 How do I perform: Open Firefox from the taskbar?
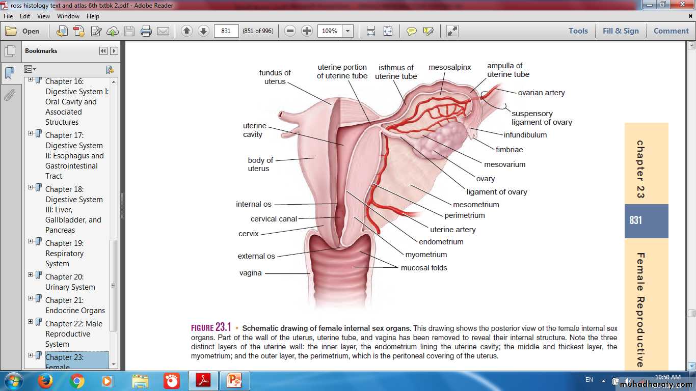45,380
